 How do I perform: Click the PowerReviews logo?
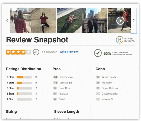(x=125, y=40)
